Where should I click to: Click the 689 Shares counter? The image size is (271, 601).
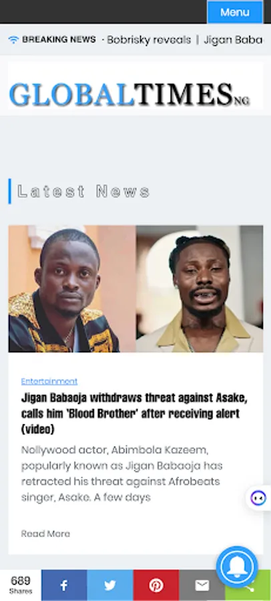click(21, 585)
